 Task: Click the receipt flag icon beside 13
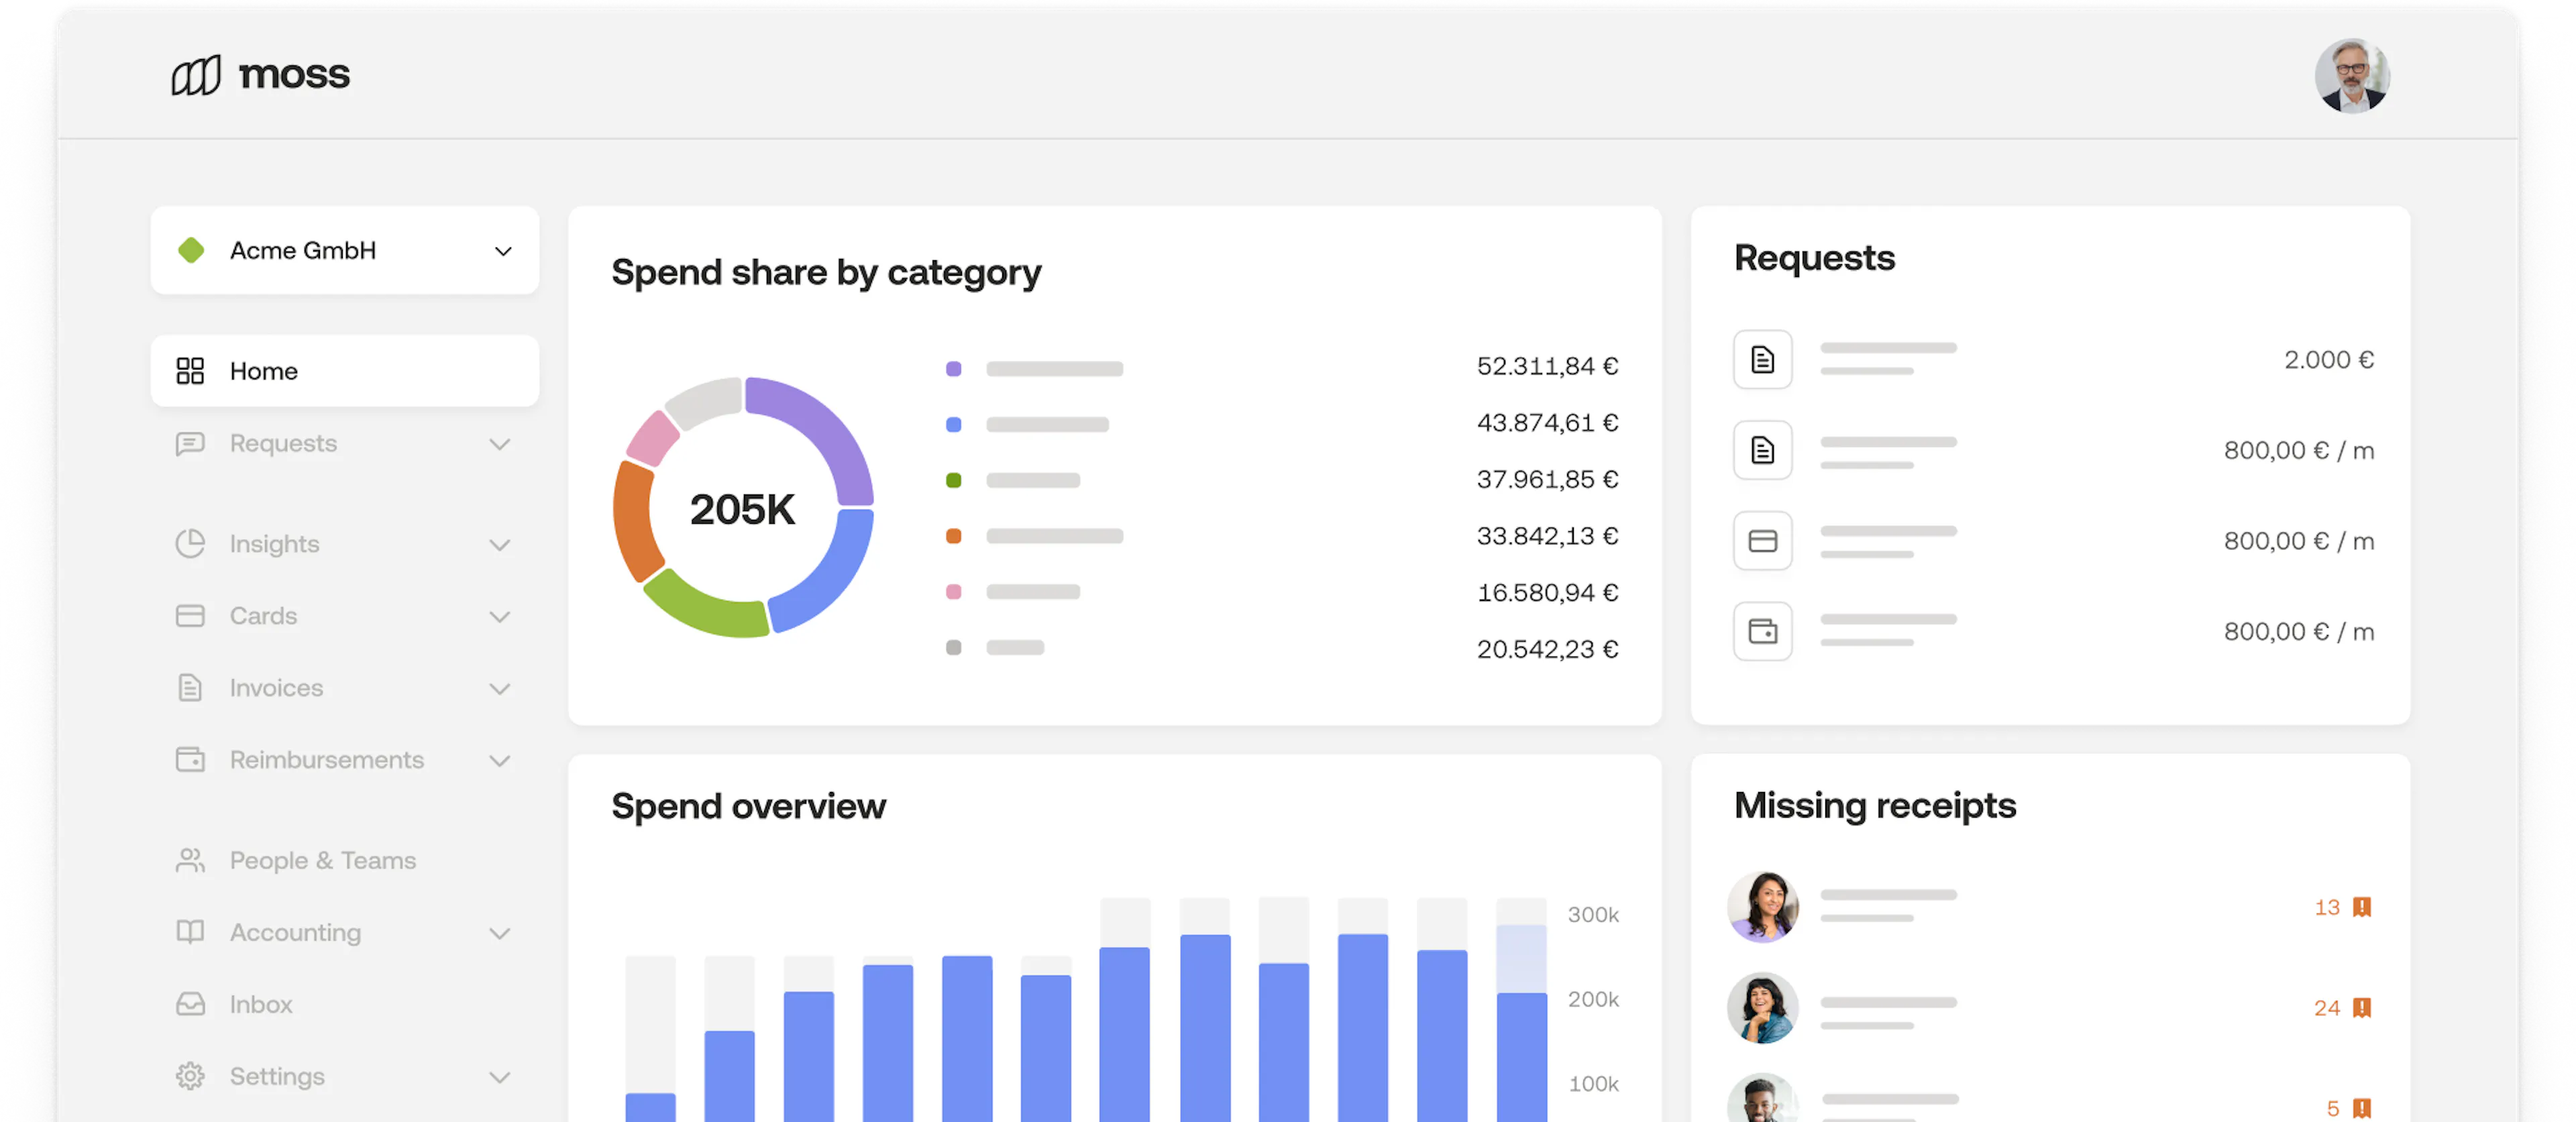(x=2362, y=907)
